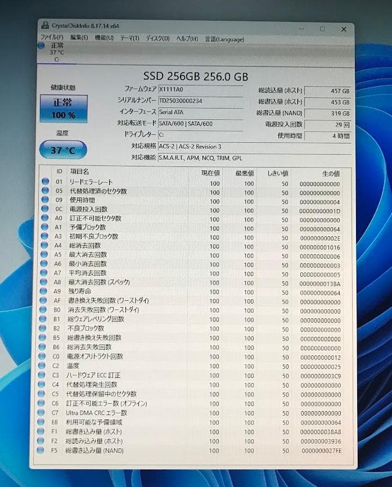This screenshot has height=487, width=392.
Task: Click raw value 0000000027FE
Action: coord(321,450)
